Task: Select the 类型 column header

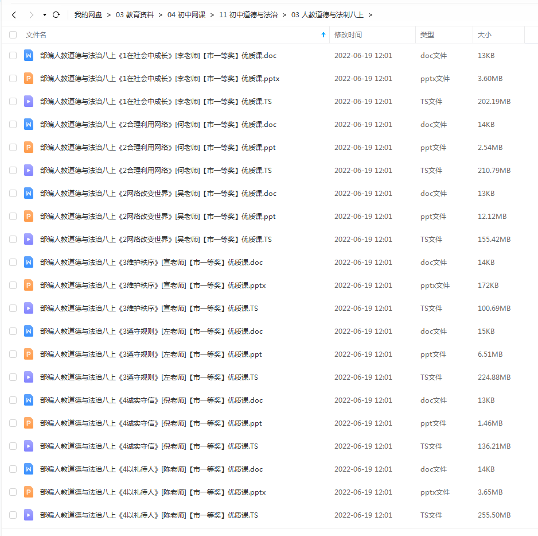Action: click(x=427, y=35)
